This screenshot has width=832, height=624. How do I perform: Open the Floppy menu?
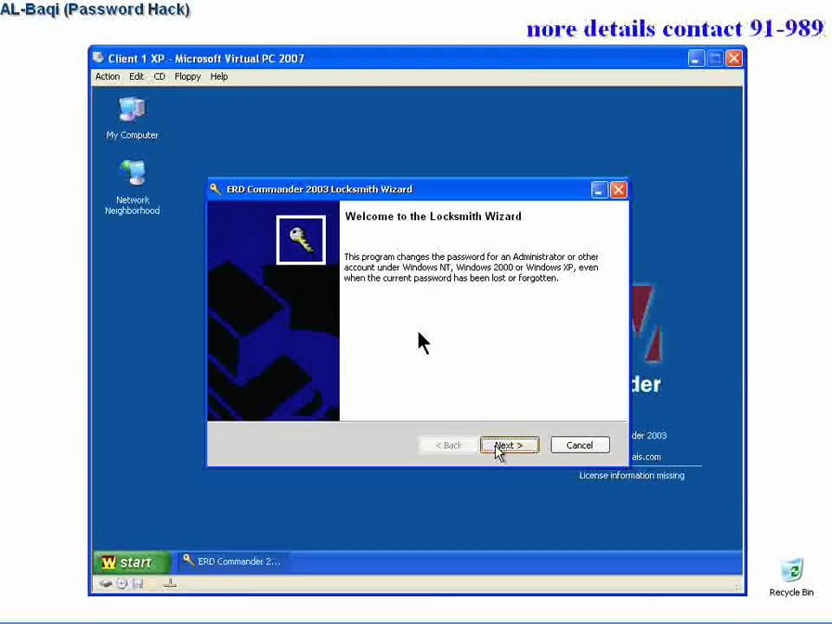[188, 76]
